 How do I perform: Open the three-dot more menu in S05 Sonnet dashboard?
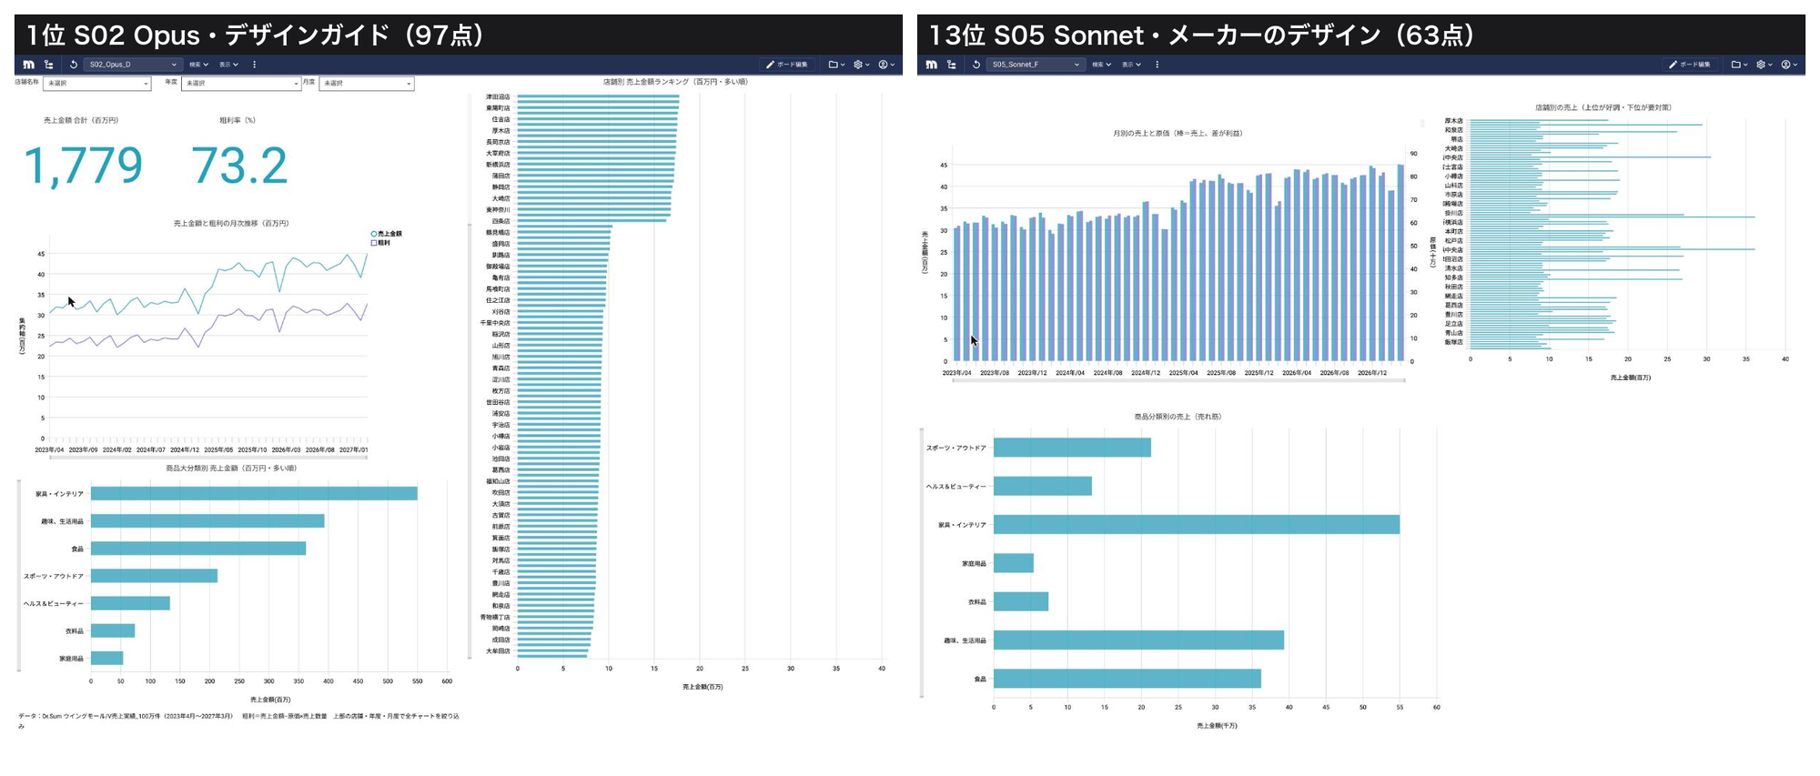(1157, 65)
